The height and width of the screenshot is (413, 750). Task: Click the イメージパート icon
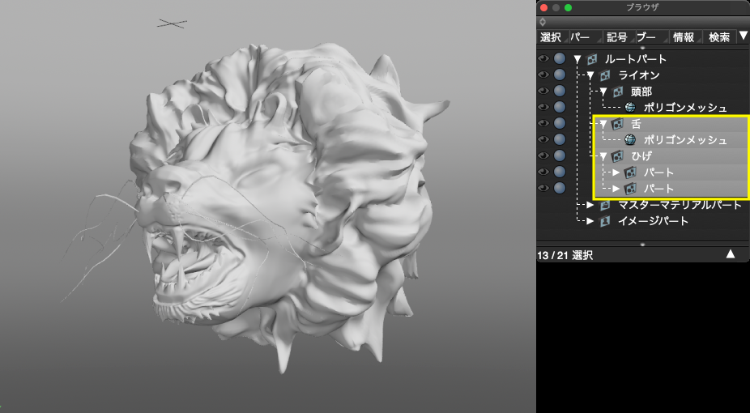click(x=605, y=221)
